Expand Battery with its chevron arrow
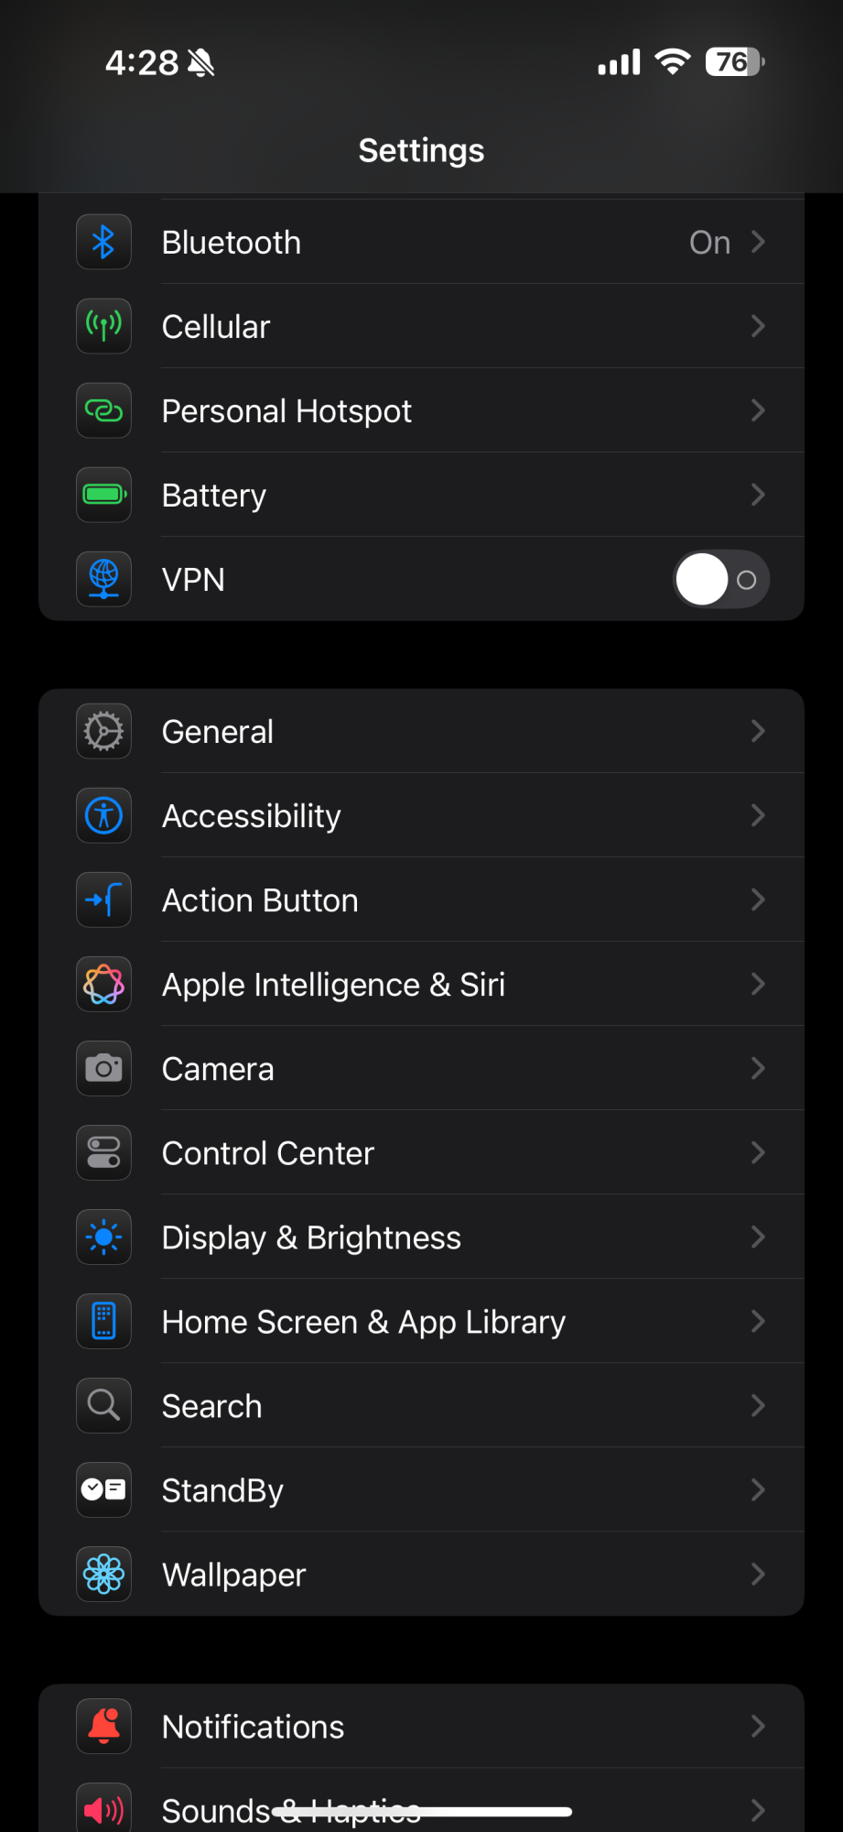The image size is (843, 1832). [x=758, y=495]
